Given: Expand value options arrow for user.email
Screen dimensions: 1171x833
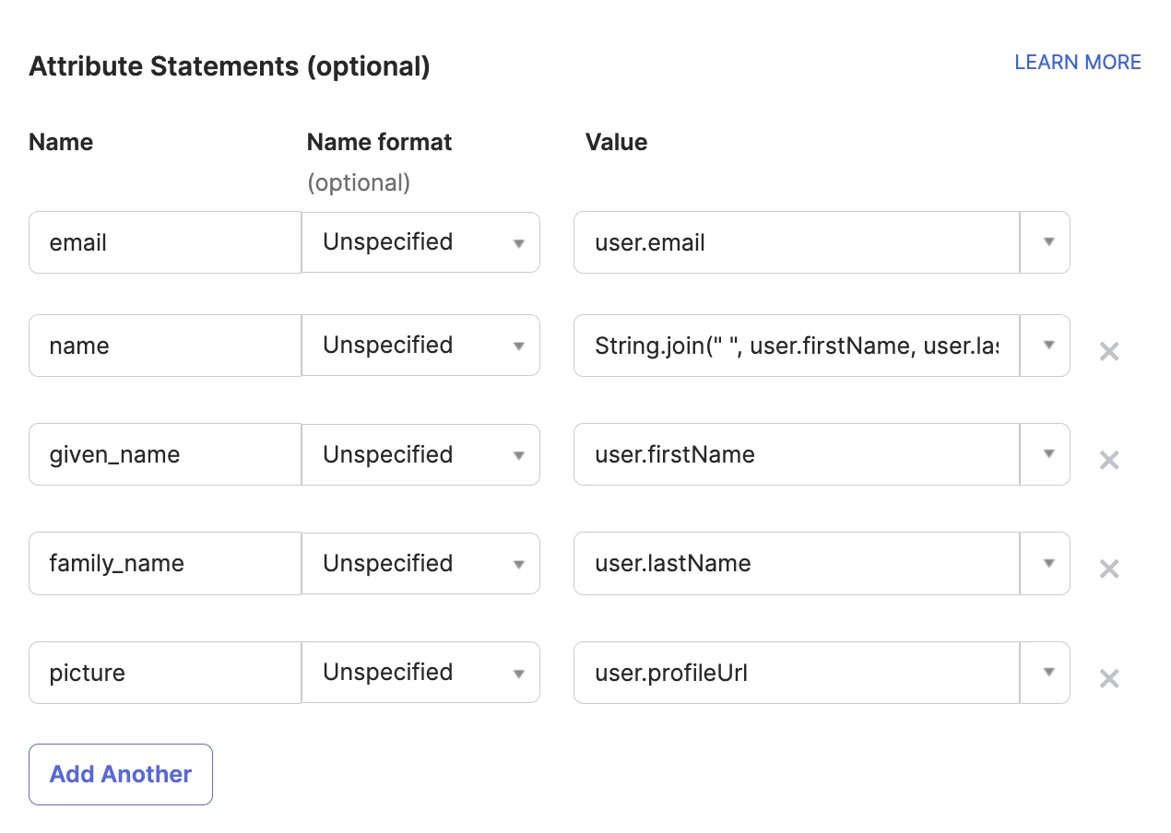Looking at the screenshot, I should tap(1047, 242).
